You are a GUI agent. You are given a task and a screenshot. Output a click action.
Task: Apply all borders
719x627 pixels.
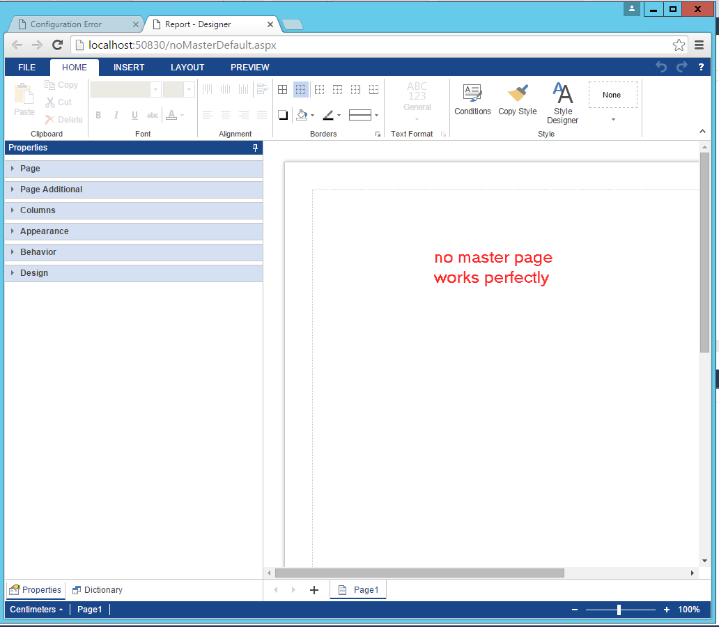coord(283,89)
